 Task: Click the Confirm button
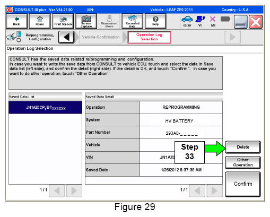243,184
